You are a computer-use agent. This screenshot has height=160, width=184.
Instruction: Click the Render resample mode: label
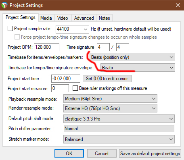click(x=31, y=108)
